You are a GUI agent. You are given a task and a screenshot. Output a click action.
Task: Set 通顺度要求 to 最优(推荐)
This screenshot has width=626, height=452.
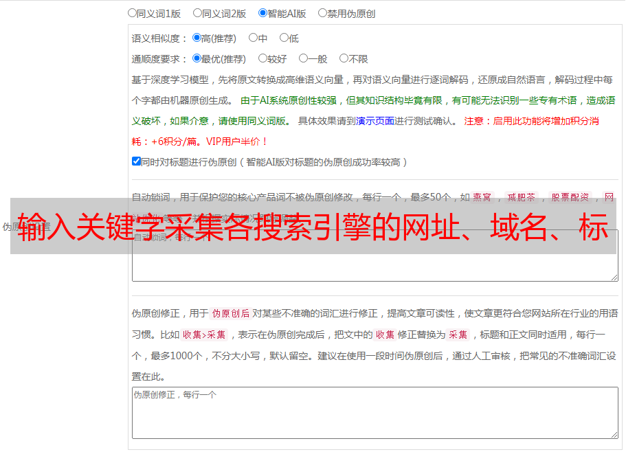click(x=197, y=58)
